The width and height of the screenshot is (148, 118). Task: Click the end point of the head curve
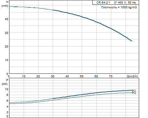pos(132,41)
